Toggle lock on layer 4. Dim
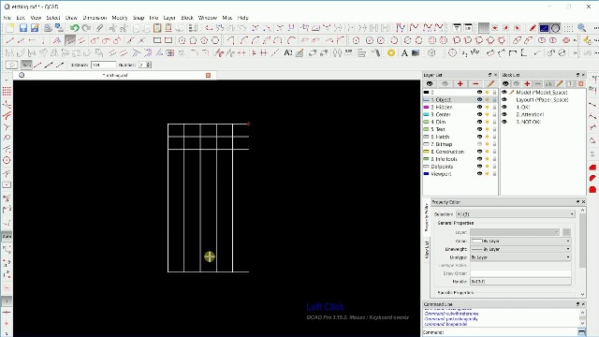The image size is (599, 337). 494,122
